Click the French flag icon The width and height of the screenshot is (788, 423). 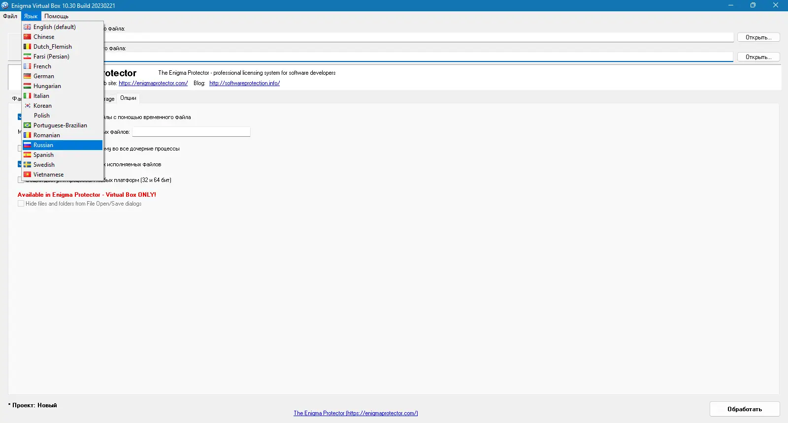click(x=28, y=66)
